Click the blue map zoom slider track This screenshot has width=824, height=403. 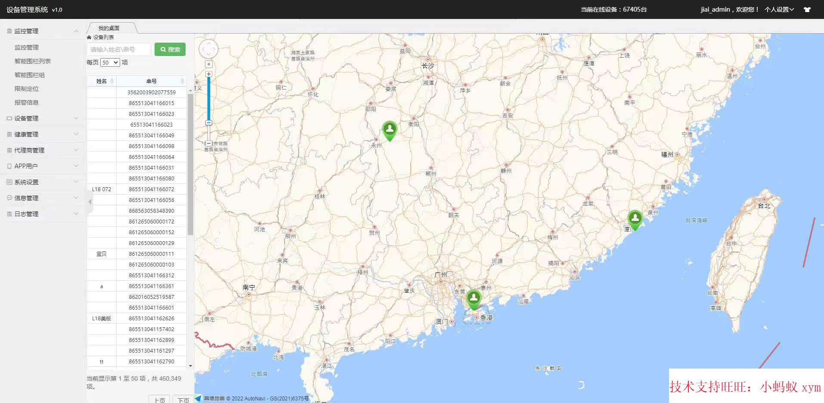pos(209,99)
